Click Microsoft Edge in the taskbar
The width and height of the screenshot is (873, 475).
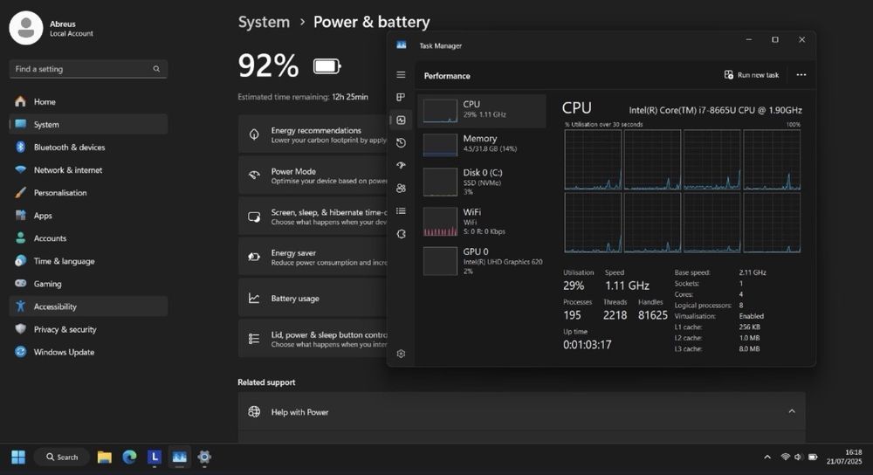click(x=129, y=457)
